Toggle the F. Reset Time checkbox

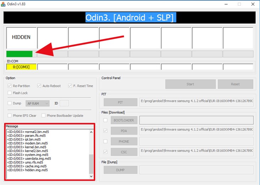point(70,86)
